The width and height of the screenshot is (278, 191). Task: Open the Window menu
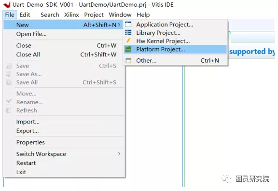coord(120,14)
